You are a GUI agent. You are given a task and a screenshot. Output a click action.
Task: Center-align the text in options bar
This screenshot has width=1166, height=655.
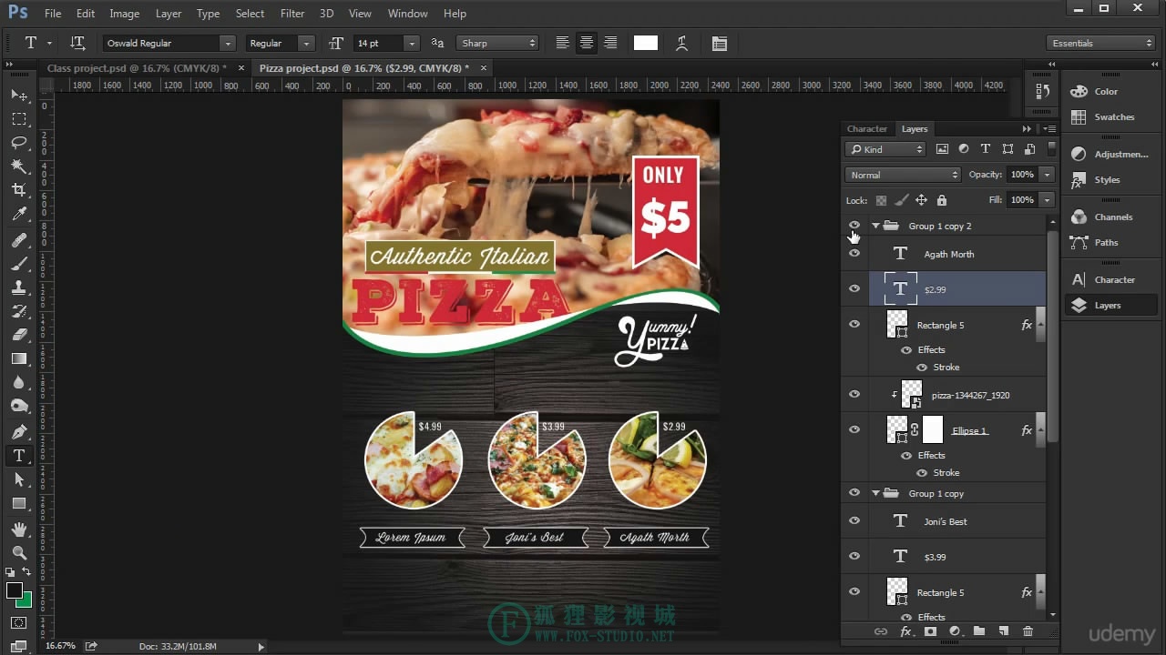[x=587, y=43]
